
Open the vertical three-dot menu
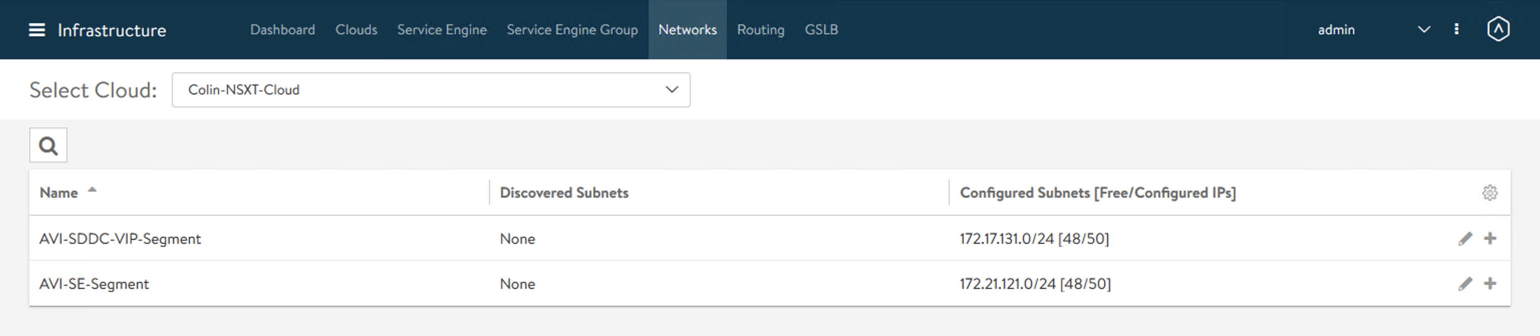(x=1456, y=29)
